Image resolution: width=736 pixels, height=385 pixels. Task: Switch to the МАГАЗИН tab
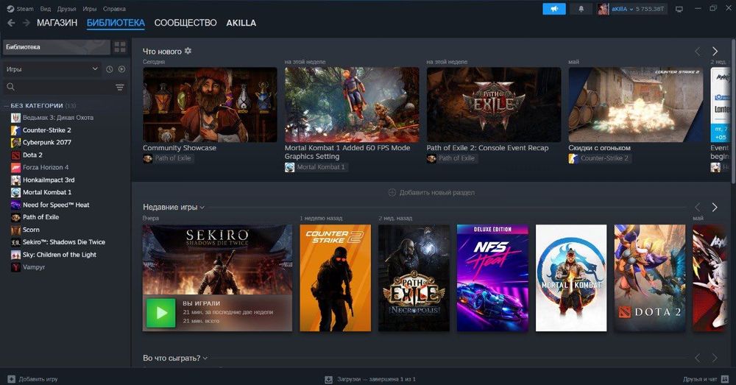coord(57,23)
